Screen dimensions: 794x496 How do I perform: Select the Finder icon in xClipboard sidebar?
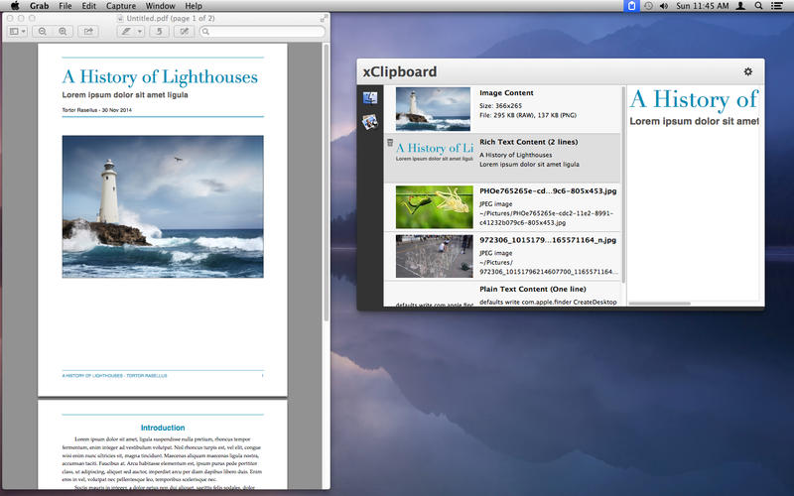pos(370,98)
